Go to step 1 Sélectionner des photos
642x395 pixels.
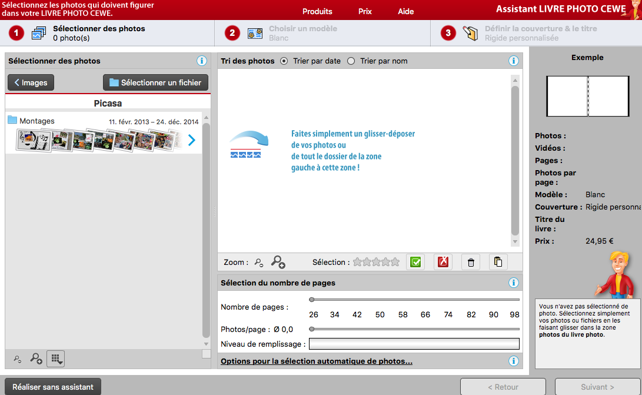click(x=107, y=33)
